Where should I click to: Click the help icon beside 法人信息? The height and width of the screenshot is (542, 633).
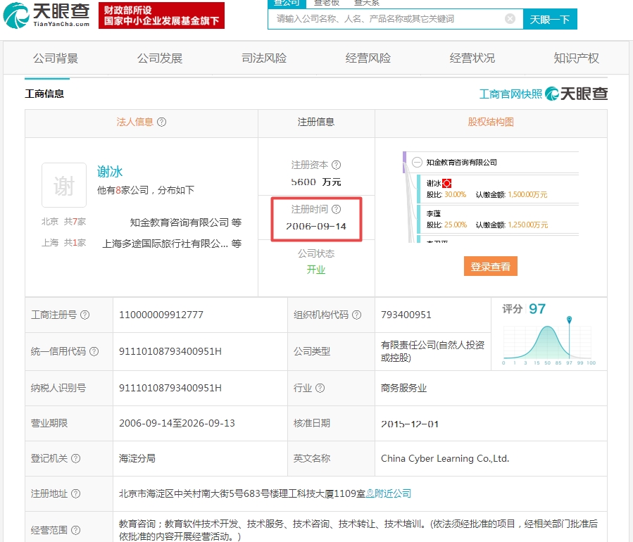(161, 122)
